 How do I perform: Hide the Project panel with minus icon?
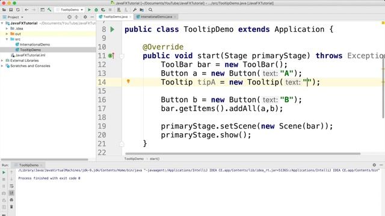click(92, 17)
